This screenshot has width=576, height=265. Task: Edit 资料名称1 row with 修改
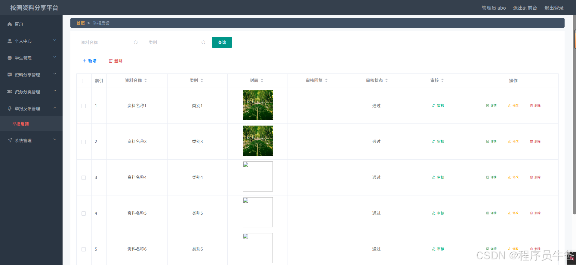513,106
